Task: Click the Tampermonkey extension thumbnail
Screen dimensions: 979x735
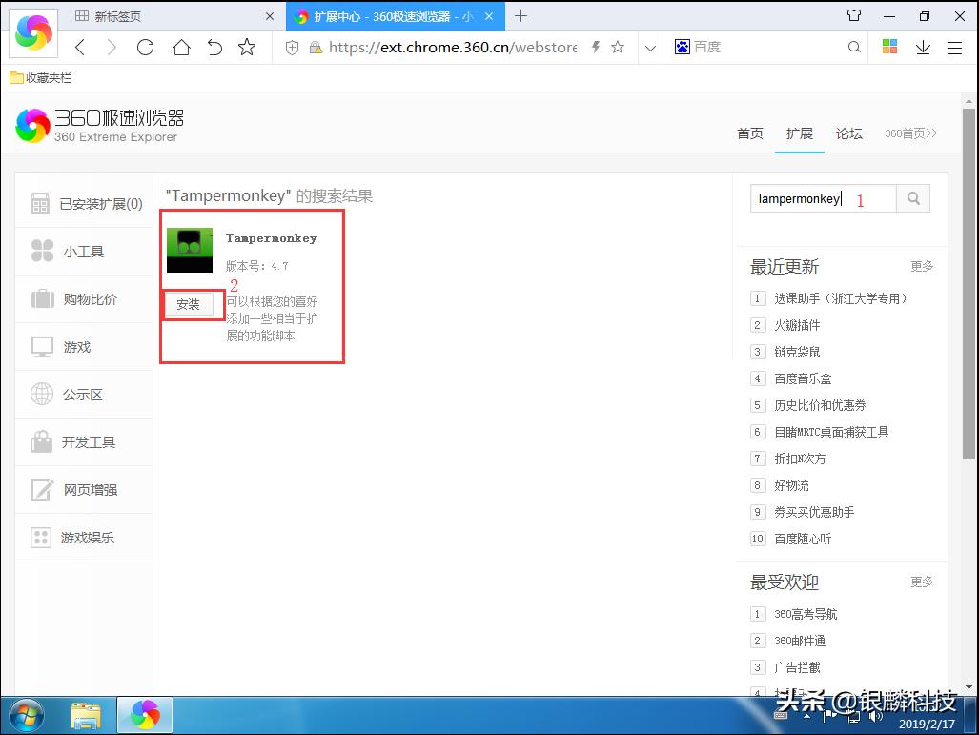Action: point(190,251)
